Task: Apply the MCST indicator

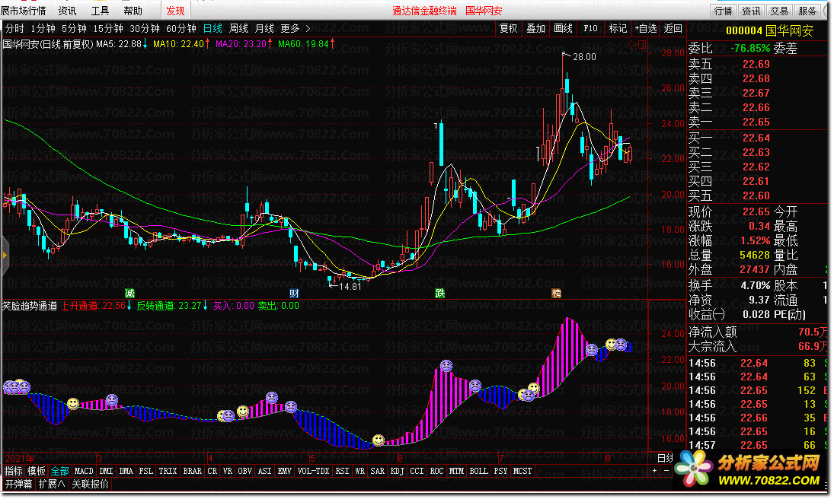Action: click(522, 471)
